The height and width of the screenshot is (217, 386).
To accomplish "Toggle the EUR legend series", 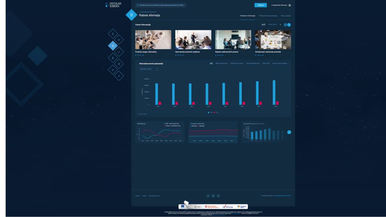I will click(x=216, y=112).
